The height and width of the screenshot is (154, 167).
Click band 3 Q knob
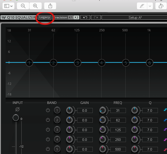click(x=134, y=130)
